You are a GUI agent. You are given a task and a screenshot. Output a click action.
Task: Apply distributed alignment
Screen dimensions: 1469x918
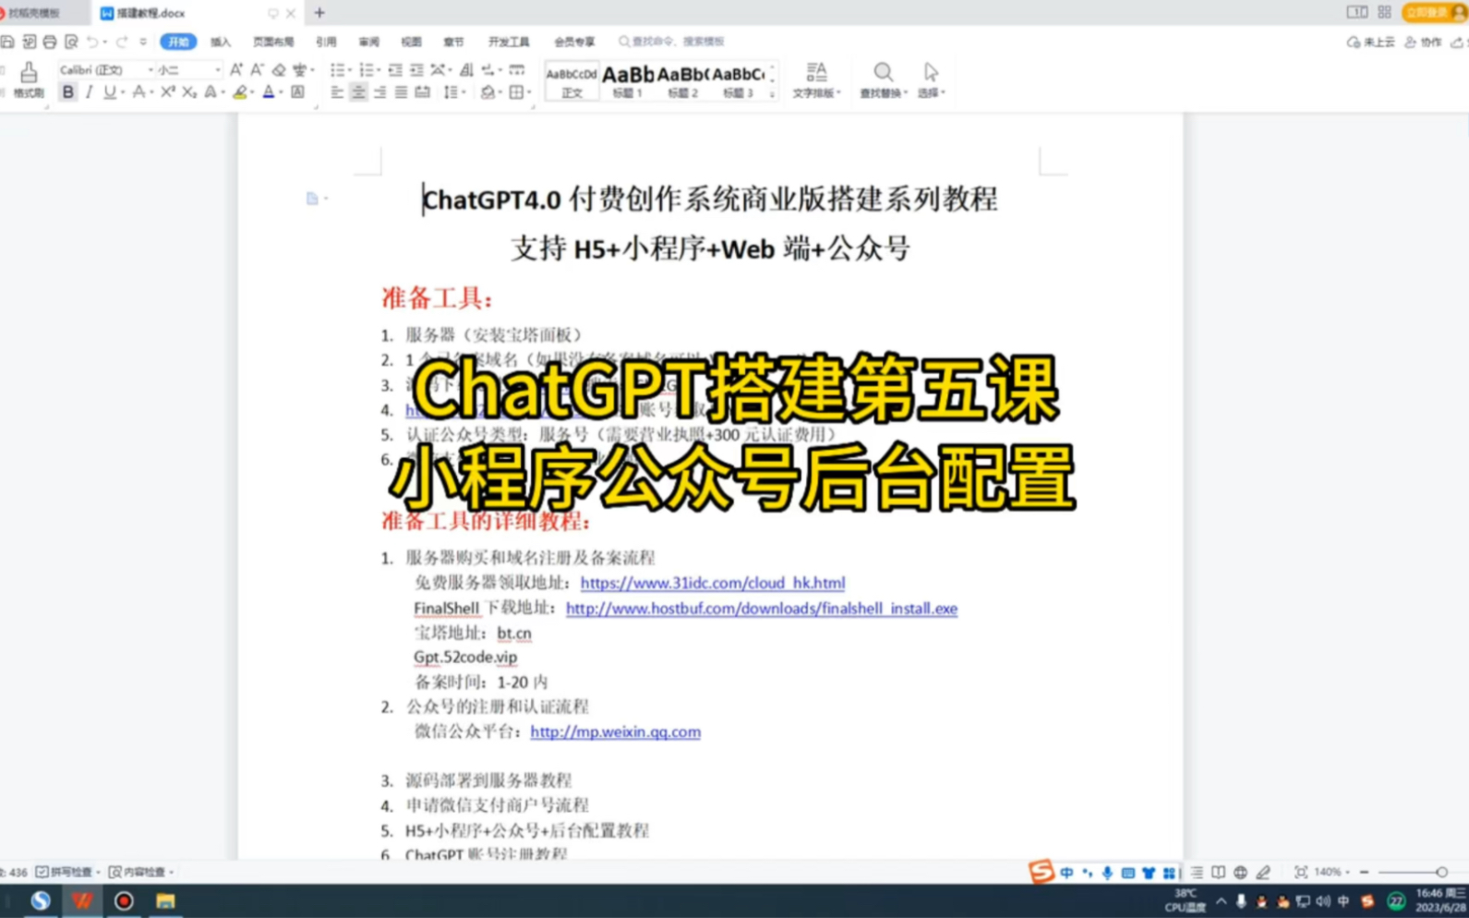coord(422,92)
